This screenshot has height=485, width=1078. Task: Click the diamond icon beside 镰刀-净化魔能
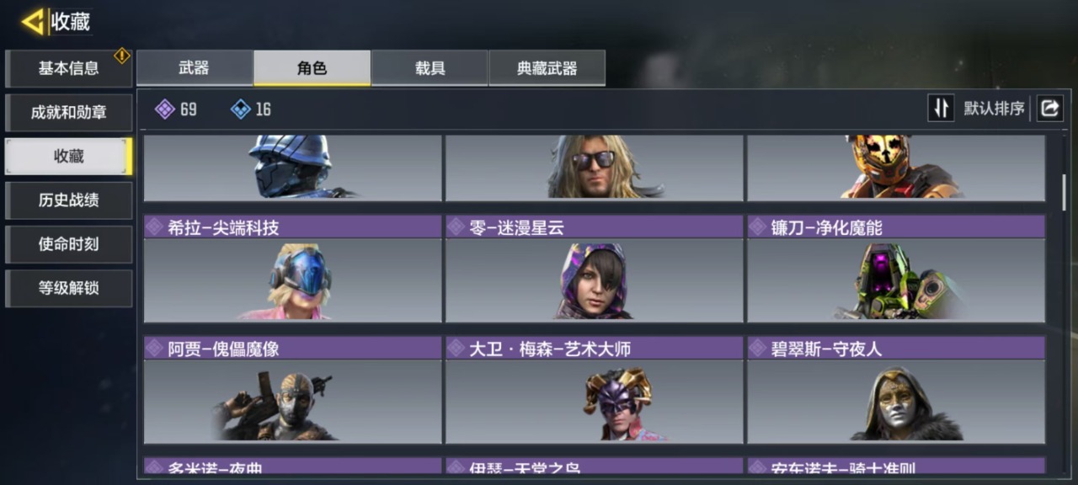click(758, 227)
